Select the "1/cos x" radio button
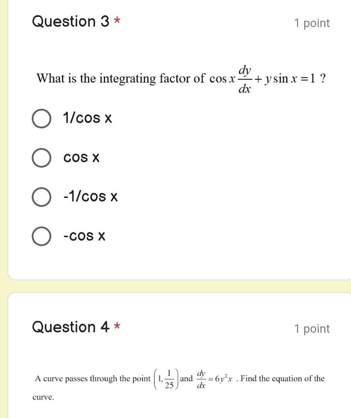This screenshot has height=418, width=351. point(42,119)
